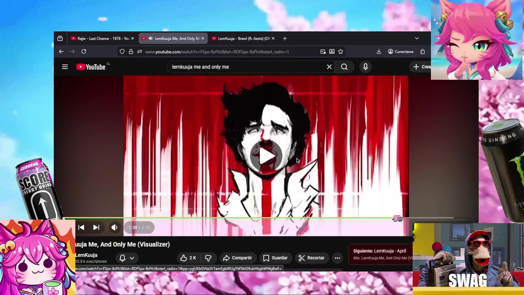Close the LemKuuja Me, And Only Me tab
The image size is (524, 295).
point(203,39)
